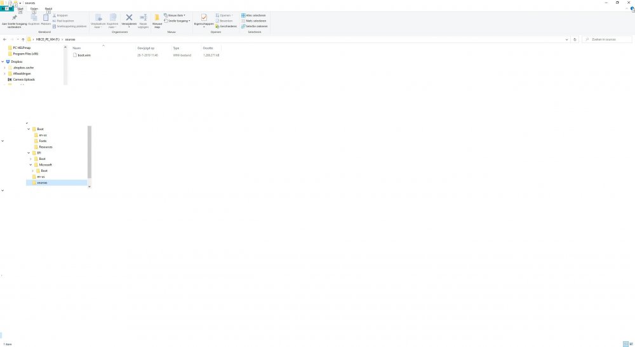Screen dimensions: 635x347
Task: Click the Zoeken in sources search box
Action: (606, 39)
